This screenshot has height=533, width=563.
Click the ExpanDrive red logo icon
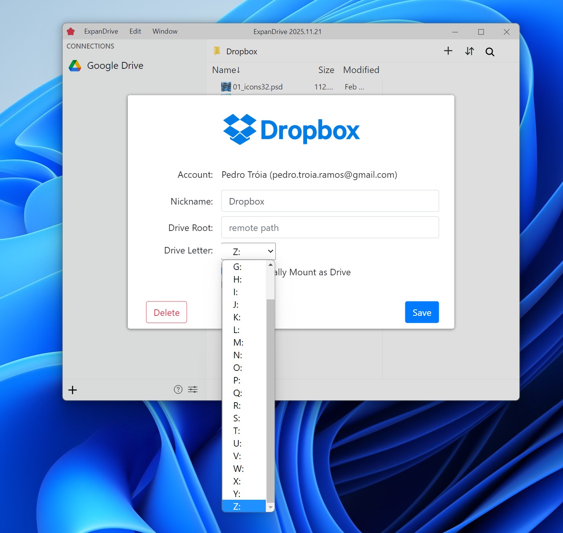click(71, 31)
